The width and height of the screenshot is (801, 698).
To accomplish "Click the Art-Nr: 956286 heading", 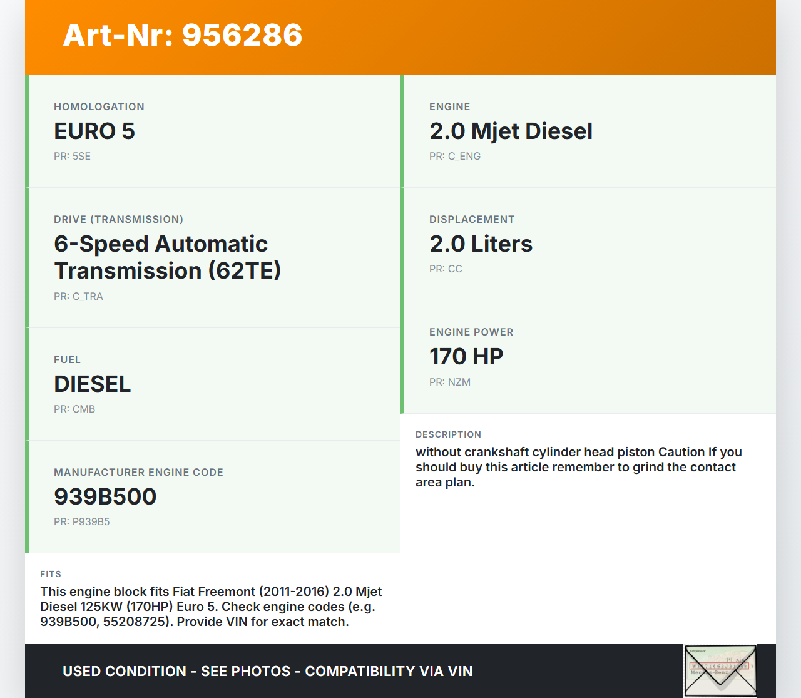I will pyautogui.click(x=183, y=35).
